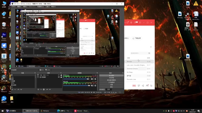Select the song Serotonin Dreams
Image resolution: width=202 pixels, height=113 pixels.
click(139, 69)
